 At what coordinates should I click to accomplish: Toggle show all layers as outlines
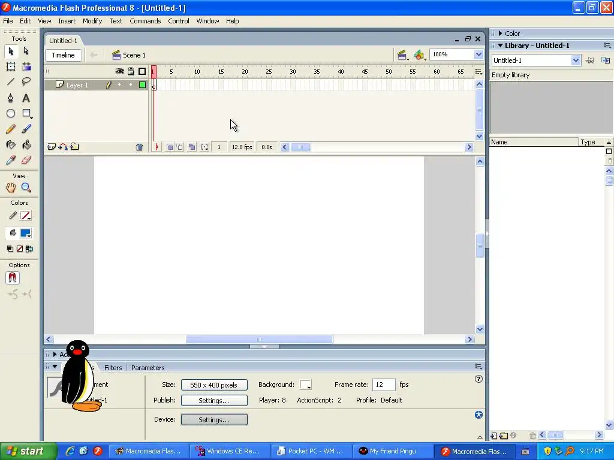(x=142, y=71)
